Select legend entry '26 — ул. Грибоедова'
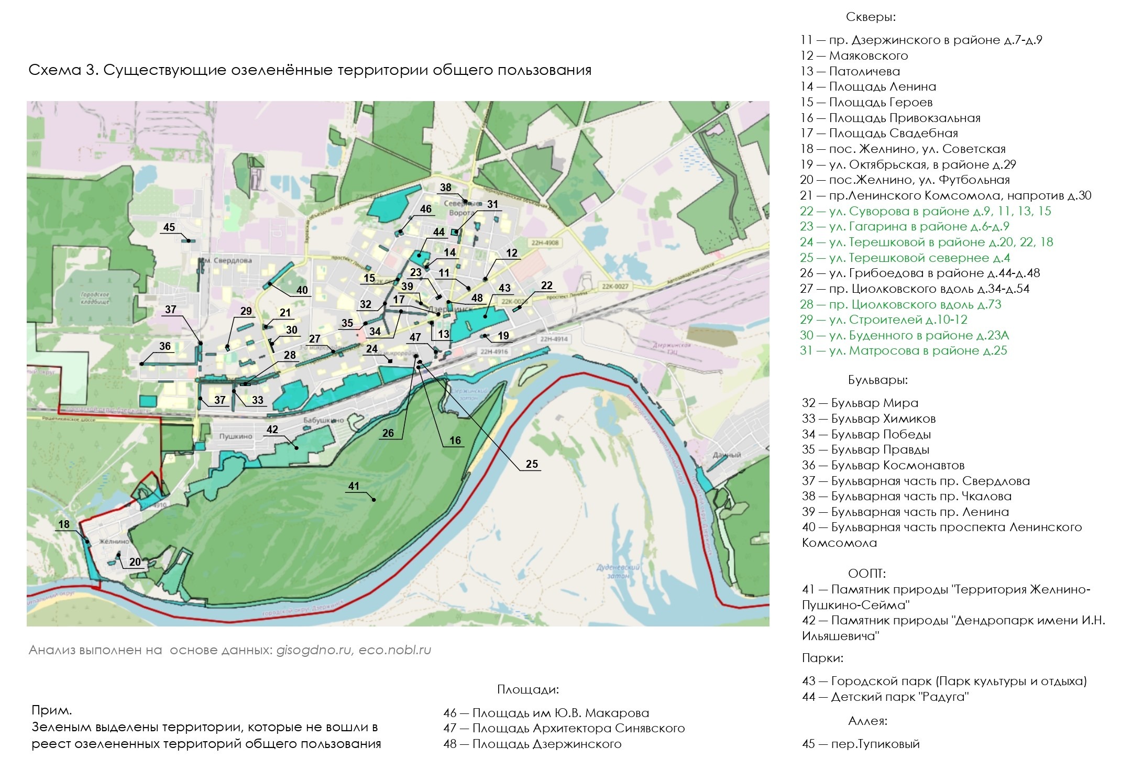This screenshot has width=1132, height=770. [920, 273]
